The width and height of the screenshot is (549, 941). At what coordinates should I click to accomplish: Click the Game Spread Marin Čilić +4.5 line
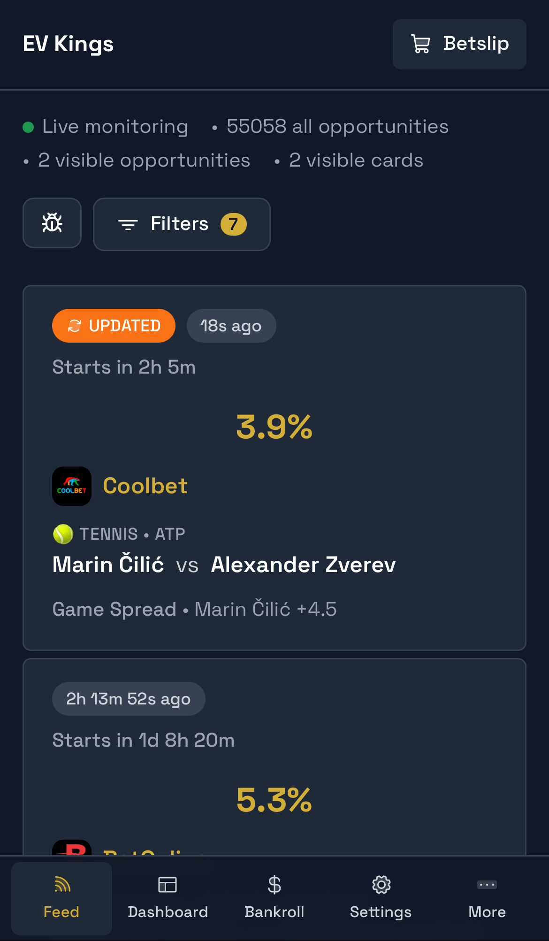(x=194, y=609)
